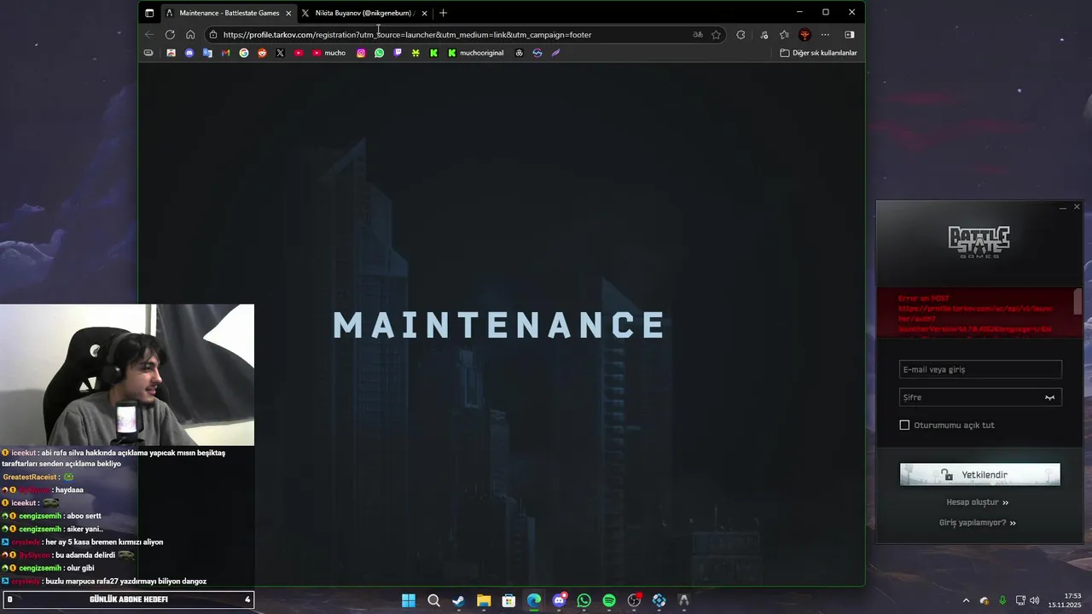Open 'Giriş yapılamıyor?' link
The width and height of the screenshot is (1092, 614).
pos(977,523)
